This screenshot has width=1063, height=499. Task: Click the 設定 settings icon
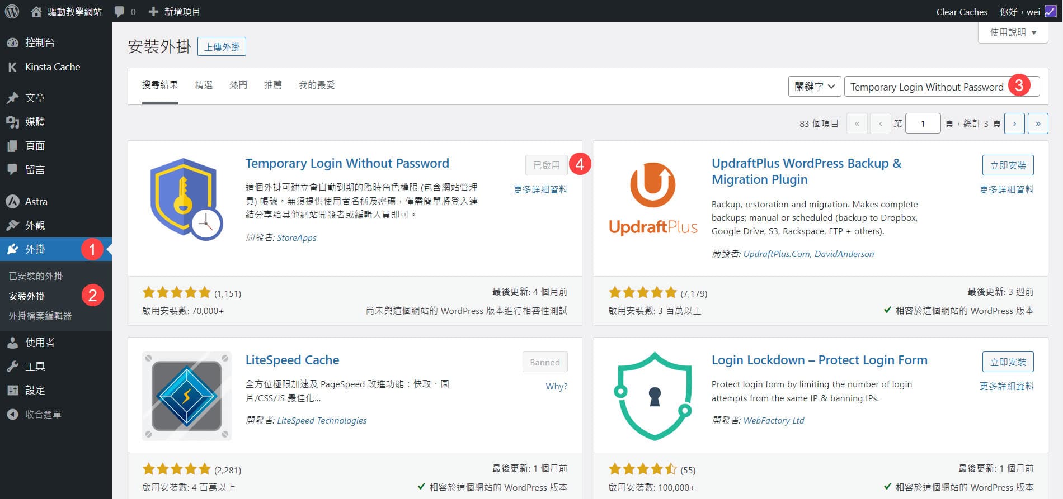[12, 390]
